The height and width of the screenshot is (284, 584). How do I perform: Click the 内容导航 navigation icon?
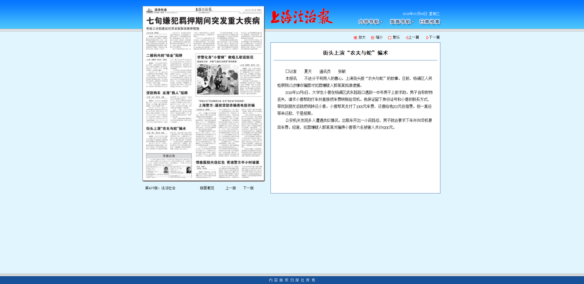(370, 22)
